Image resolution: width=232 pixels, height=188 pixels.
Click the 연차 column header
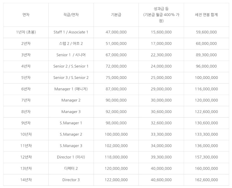pos(26,15)
